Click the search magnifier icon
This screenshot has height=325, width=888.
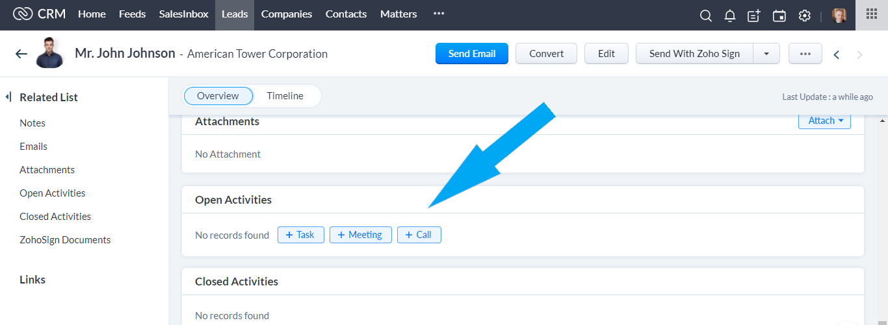click(x=705, y=16)
